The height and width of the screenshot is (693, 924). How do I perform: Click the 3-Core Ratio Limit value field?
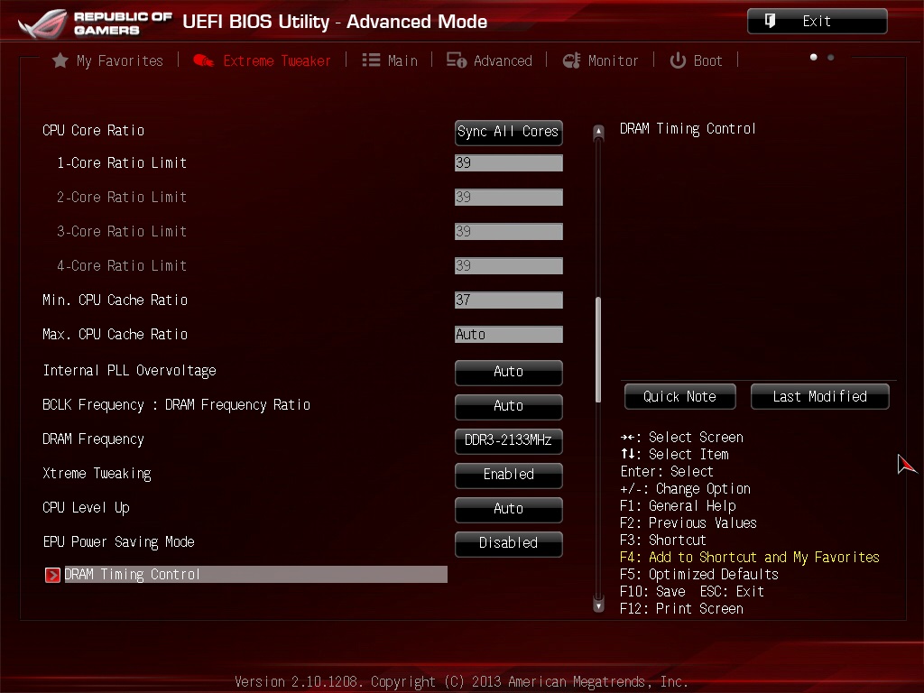coord(509,232)
